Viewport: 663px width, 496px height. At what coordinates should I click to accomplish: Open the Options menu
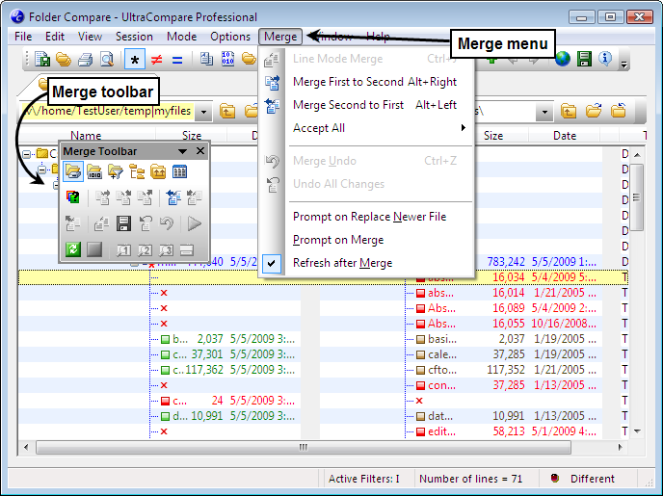click(230, 37)
